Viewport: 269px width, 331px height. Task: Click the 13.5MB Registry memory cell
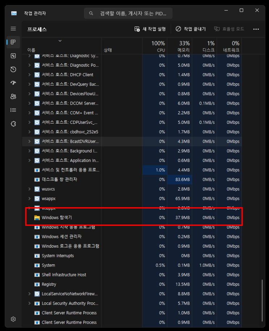point(180,284)
